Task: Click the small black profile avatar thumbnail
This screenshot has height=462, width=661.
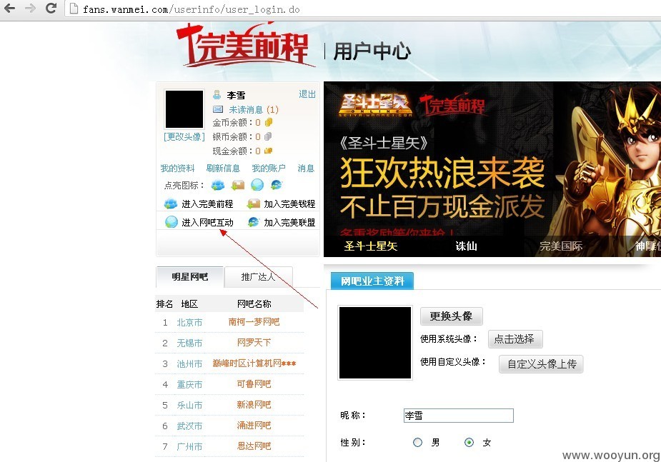Action: point(184,109)
